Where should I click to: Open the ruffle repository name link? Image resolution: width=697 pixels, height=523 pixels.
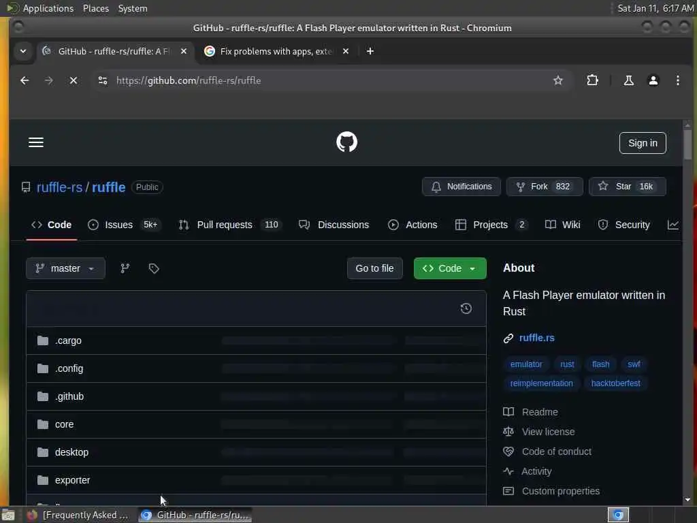click(109, 187)
